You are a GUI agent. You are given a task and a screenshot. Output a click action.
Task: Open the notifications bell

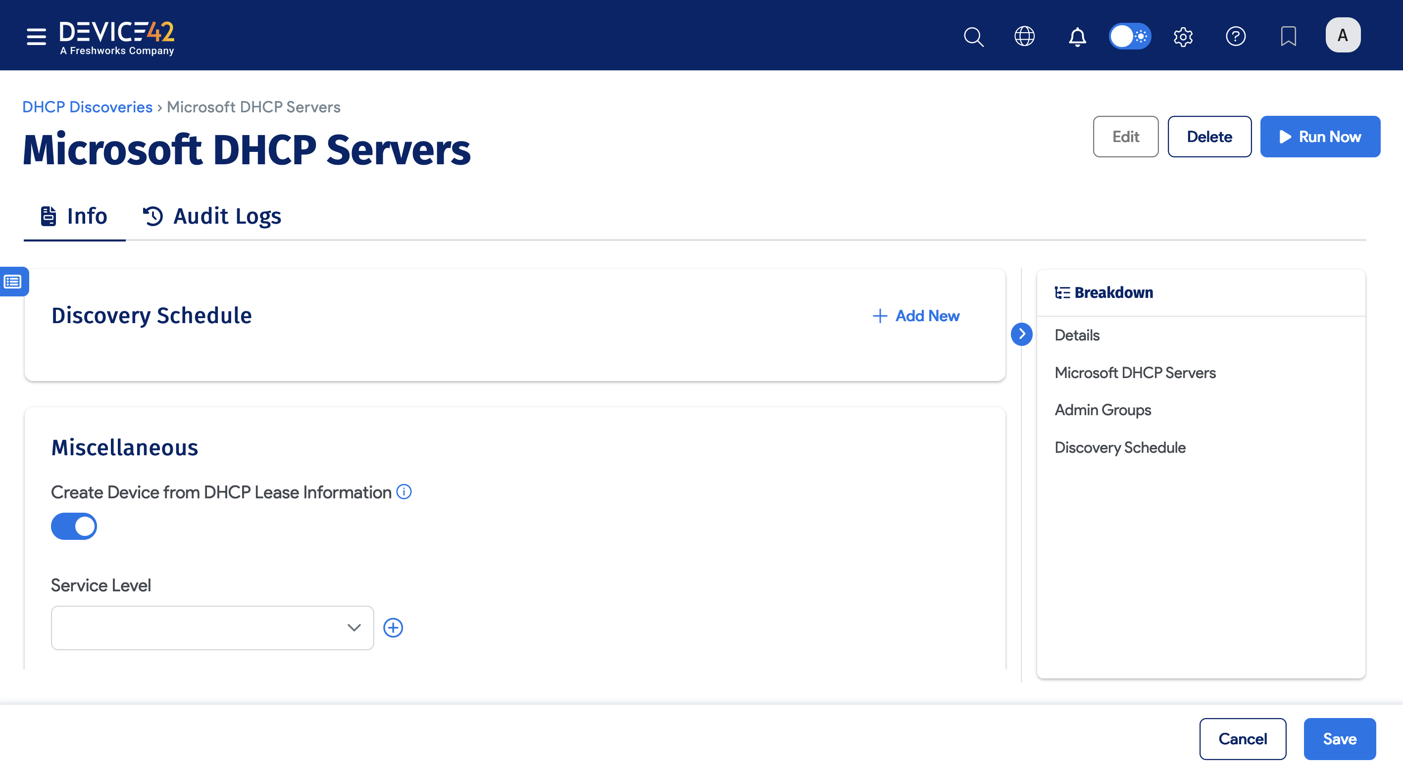pos(1077,36)
